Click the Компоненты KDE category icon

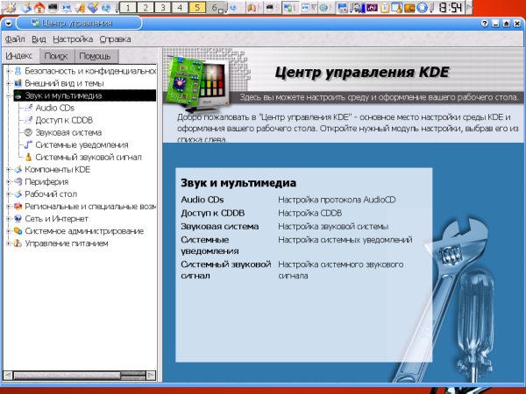(x=18, y=169)
